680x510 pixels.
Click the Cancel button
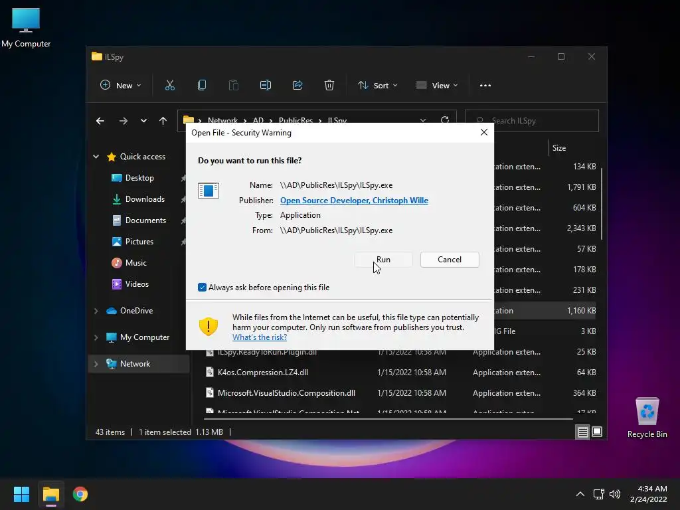point(450,260)
